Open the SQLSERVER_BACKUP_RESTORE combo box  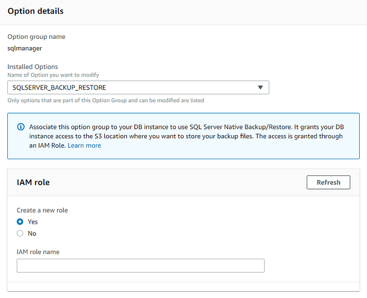click(138, 87)
